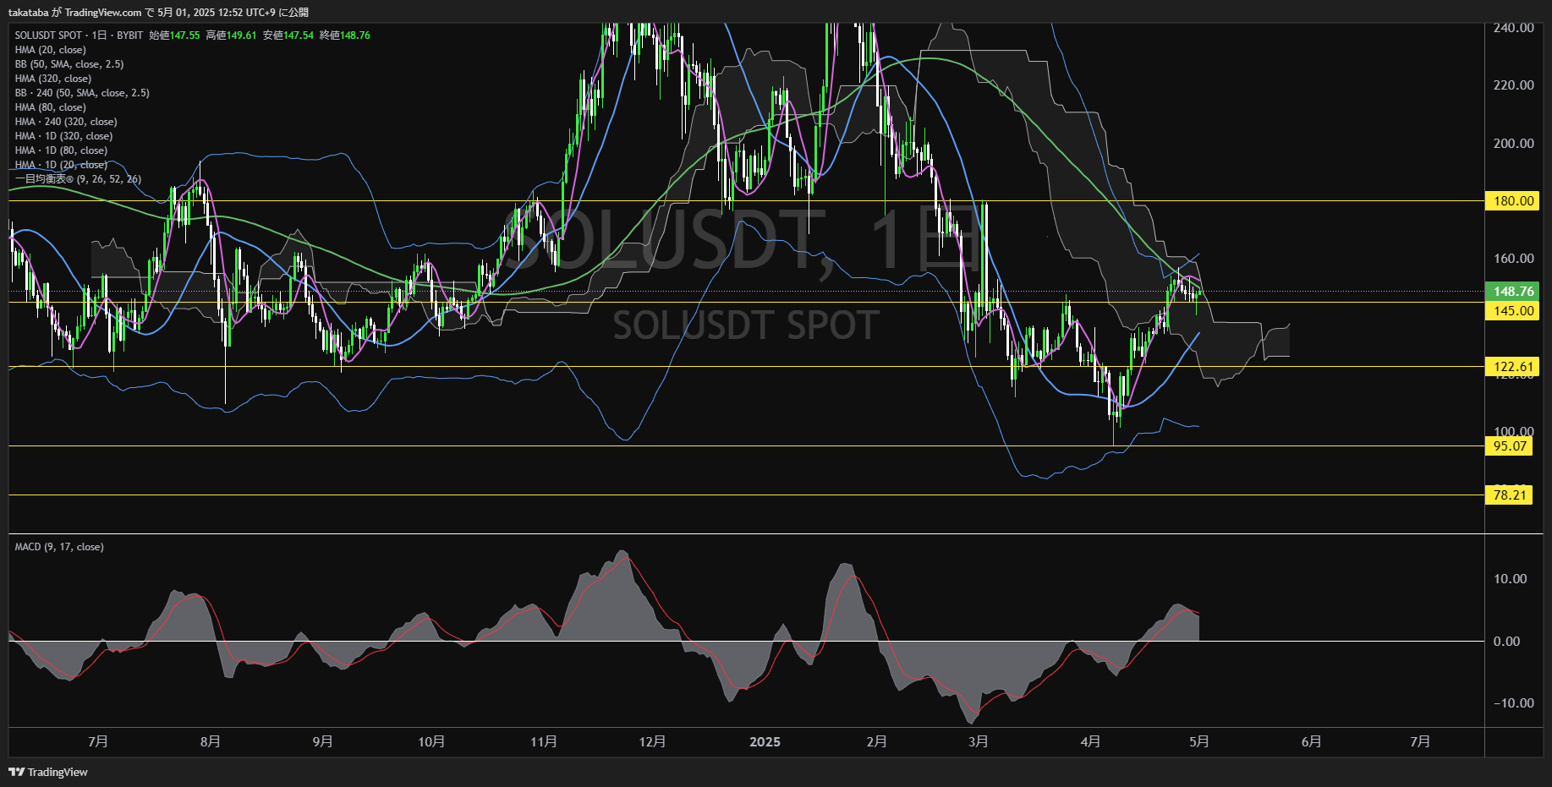This screenshot has height=787, width=1552.
Task: Select the SOLUSDT SPOT symbol legend title
Action: (x=79, y=36)
